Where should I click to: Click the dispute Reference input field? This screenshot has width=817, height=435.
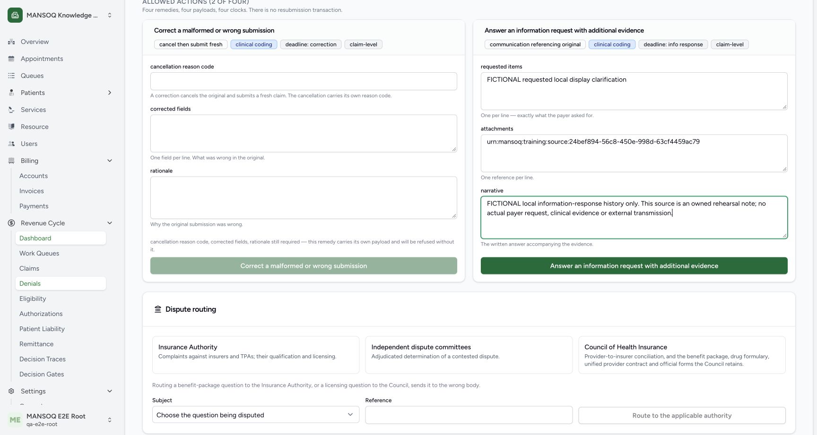[x=469, y=415]
